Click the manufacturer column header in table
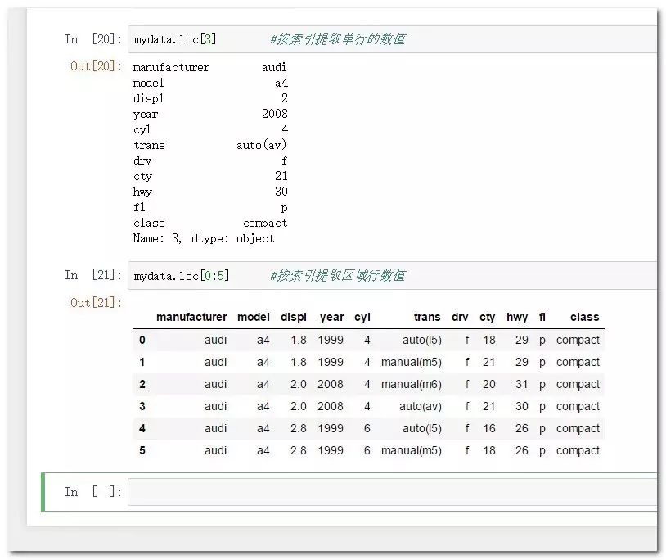Image resolution: width=666 pixels, height=560 pixels. coord(191,317)
